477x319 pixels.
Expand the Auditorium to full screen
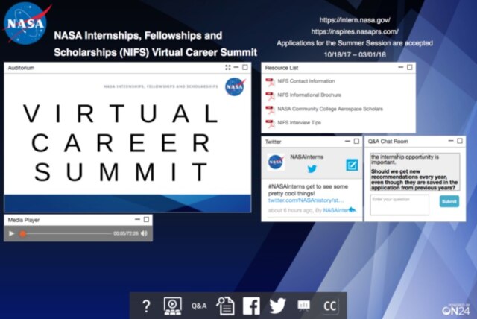[x=227, y=68]
